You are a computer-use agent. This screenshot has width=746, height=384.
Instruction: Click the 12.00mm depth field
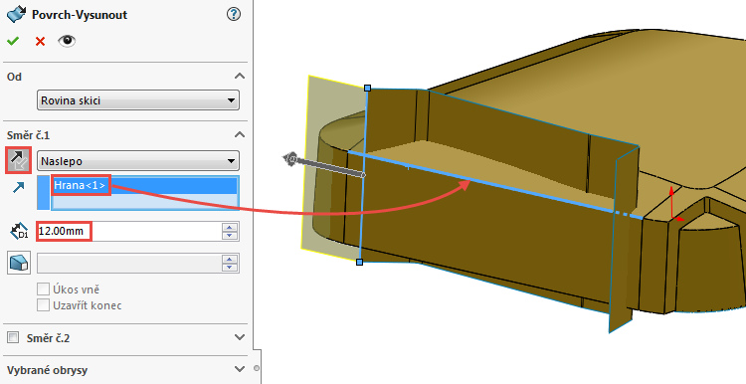(129, 231)
